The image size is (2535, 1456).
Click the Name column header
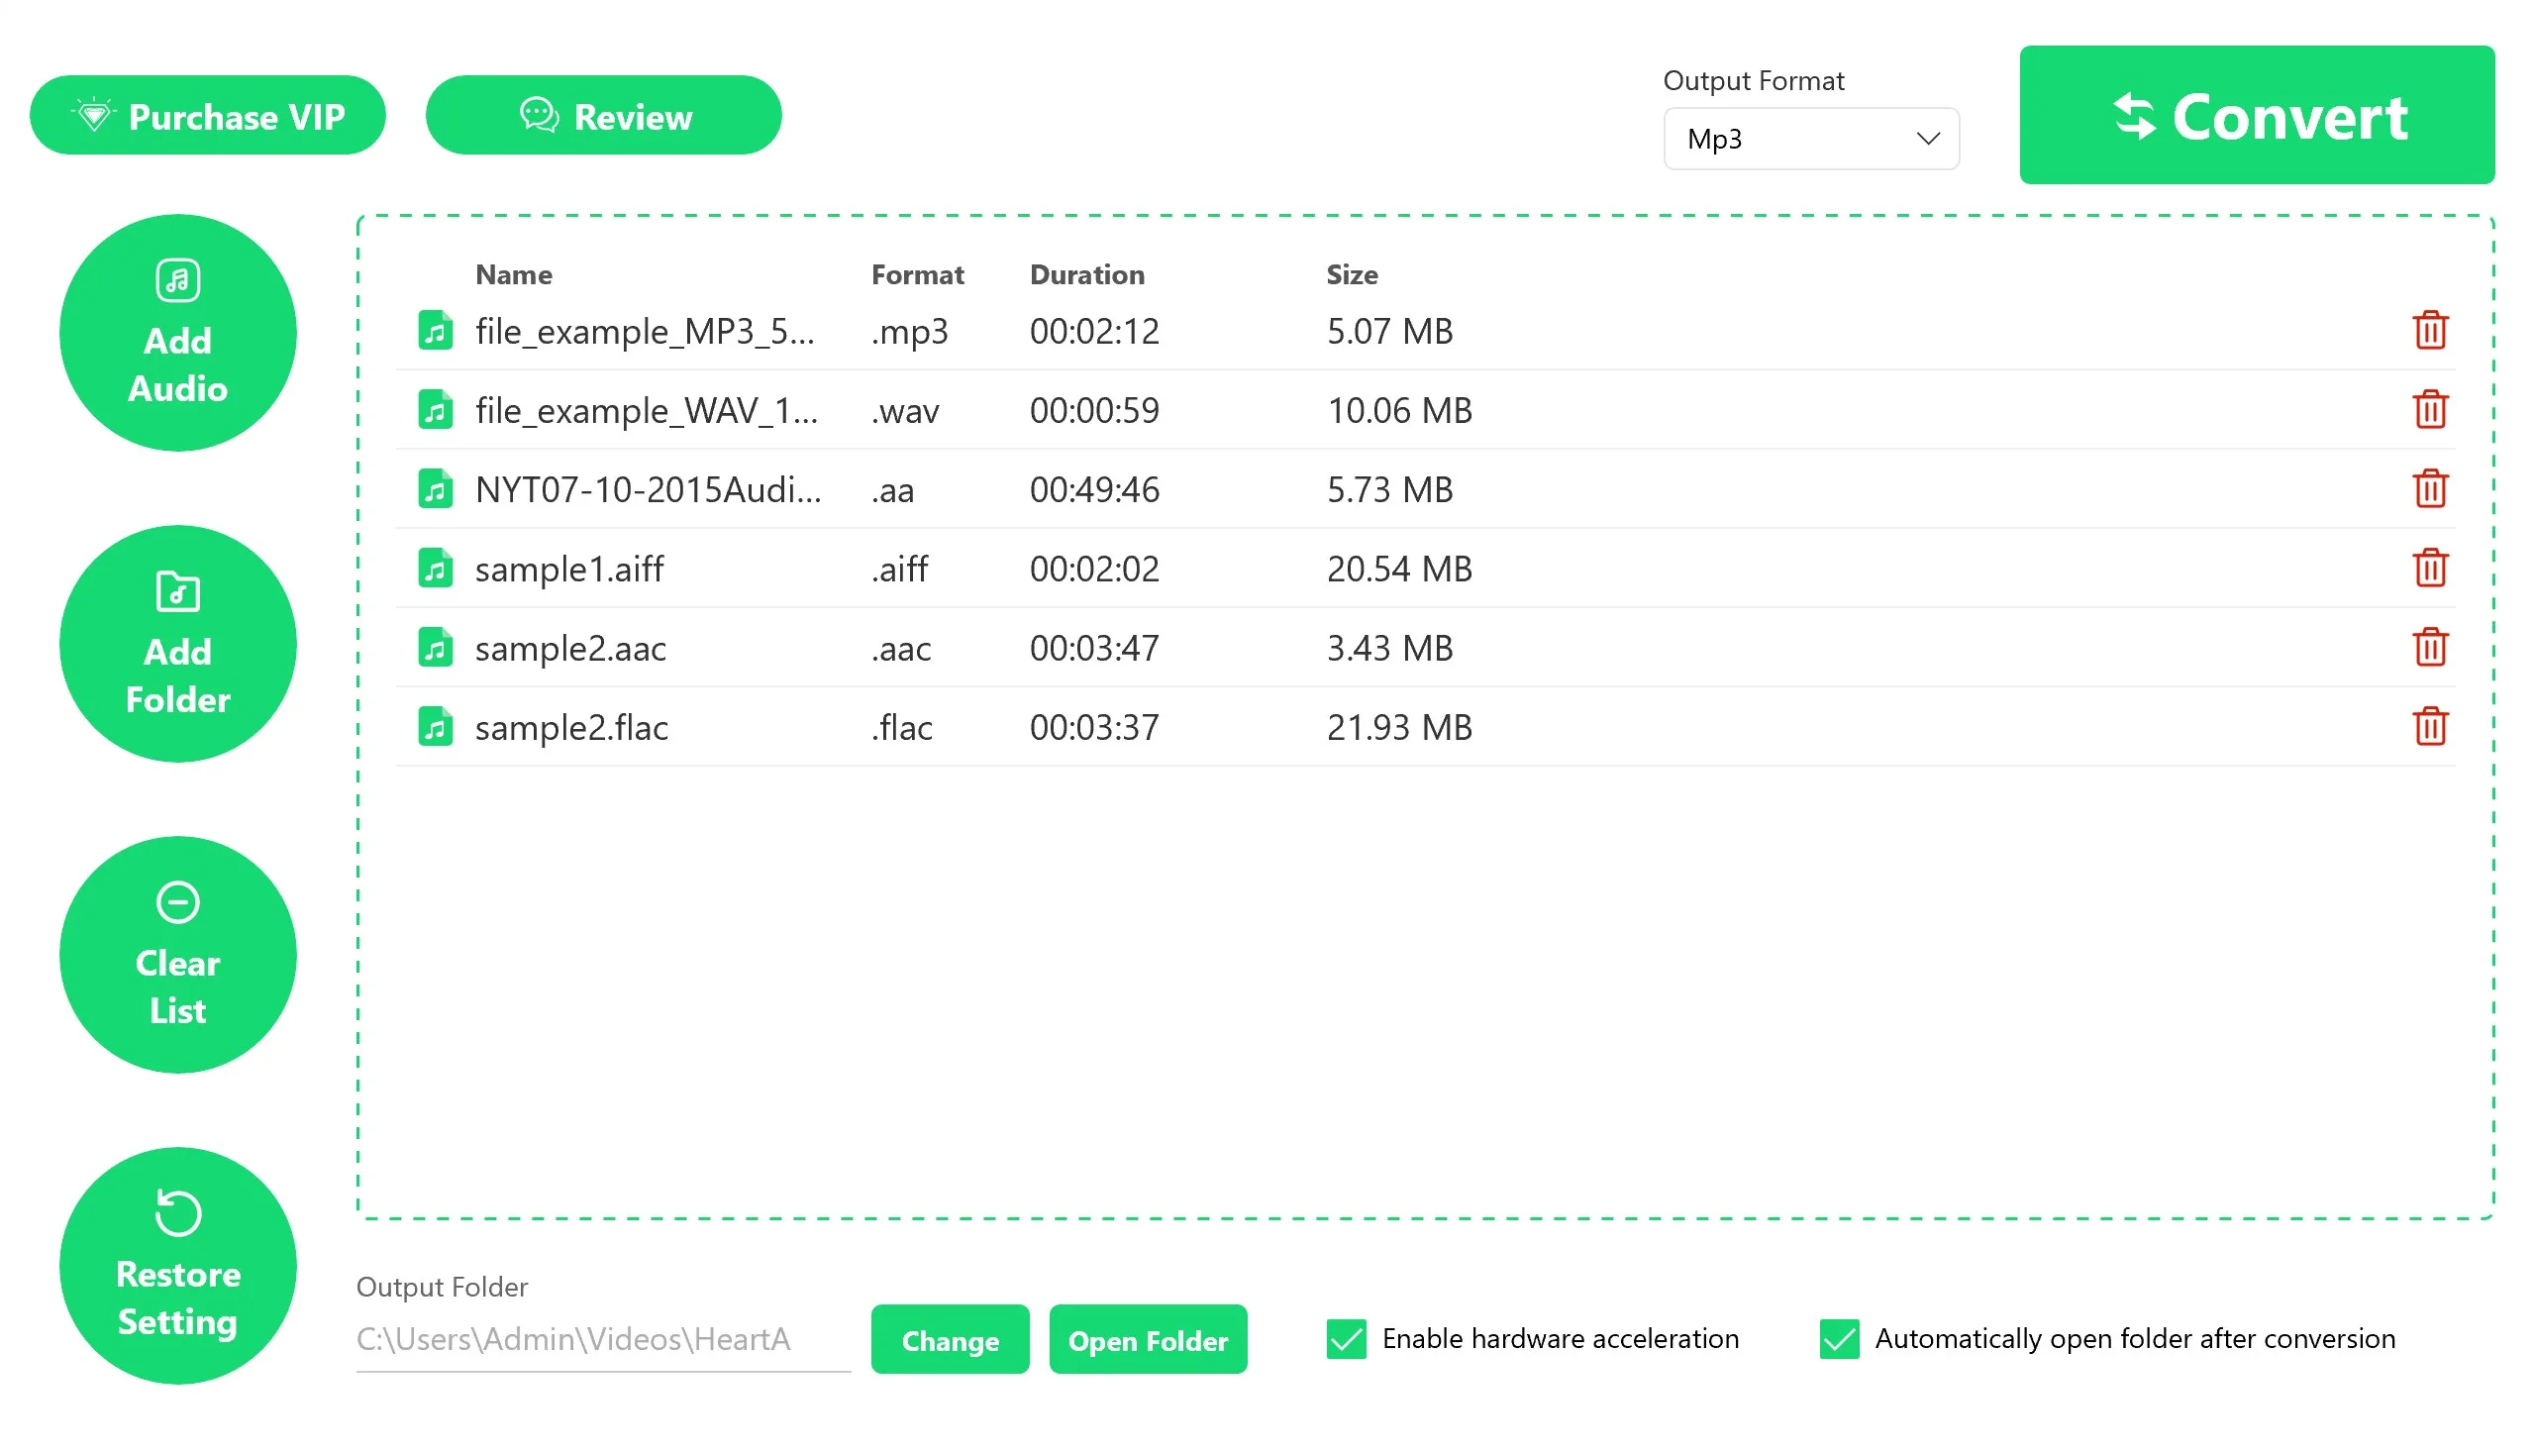point(514,274)
